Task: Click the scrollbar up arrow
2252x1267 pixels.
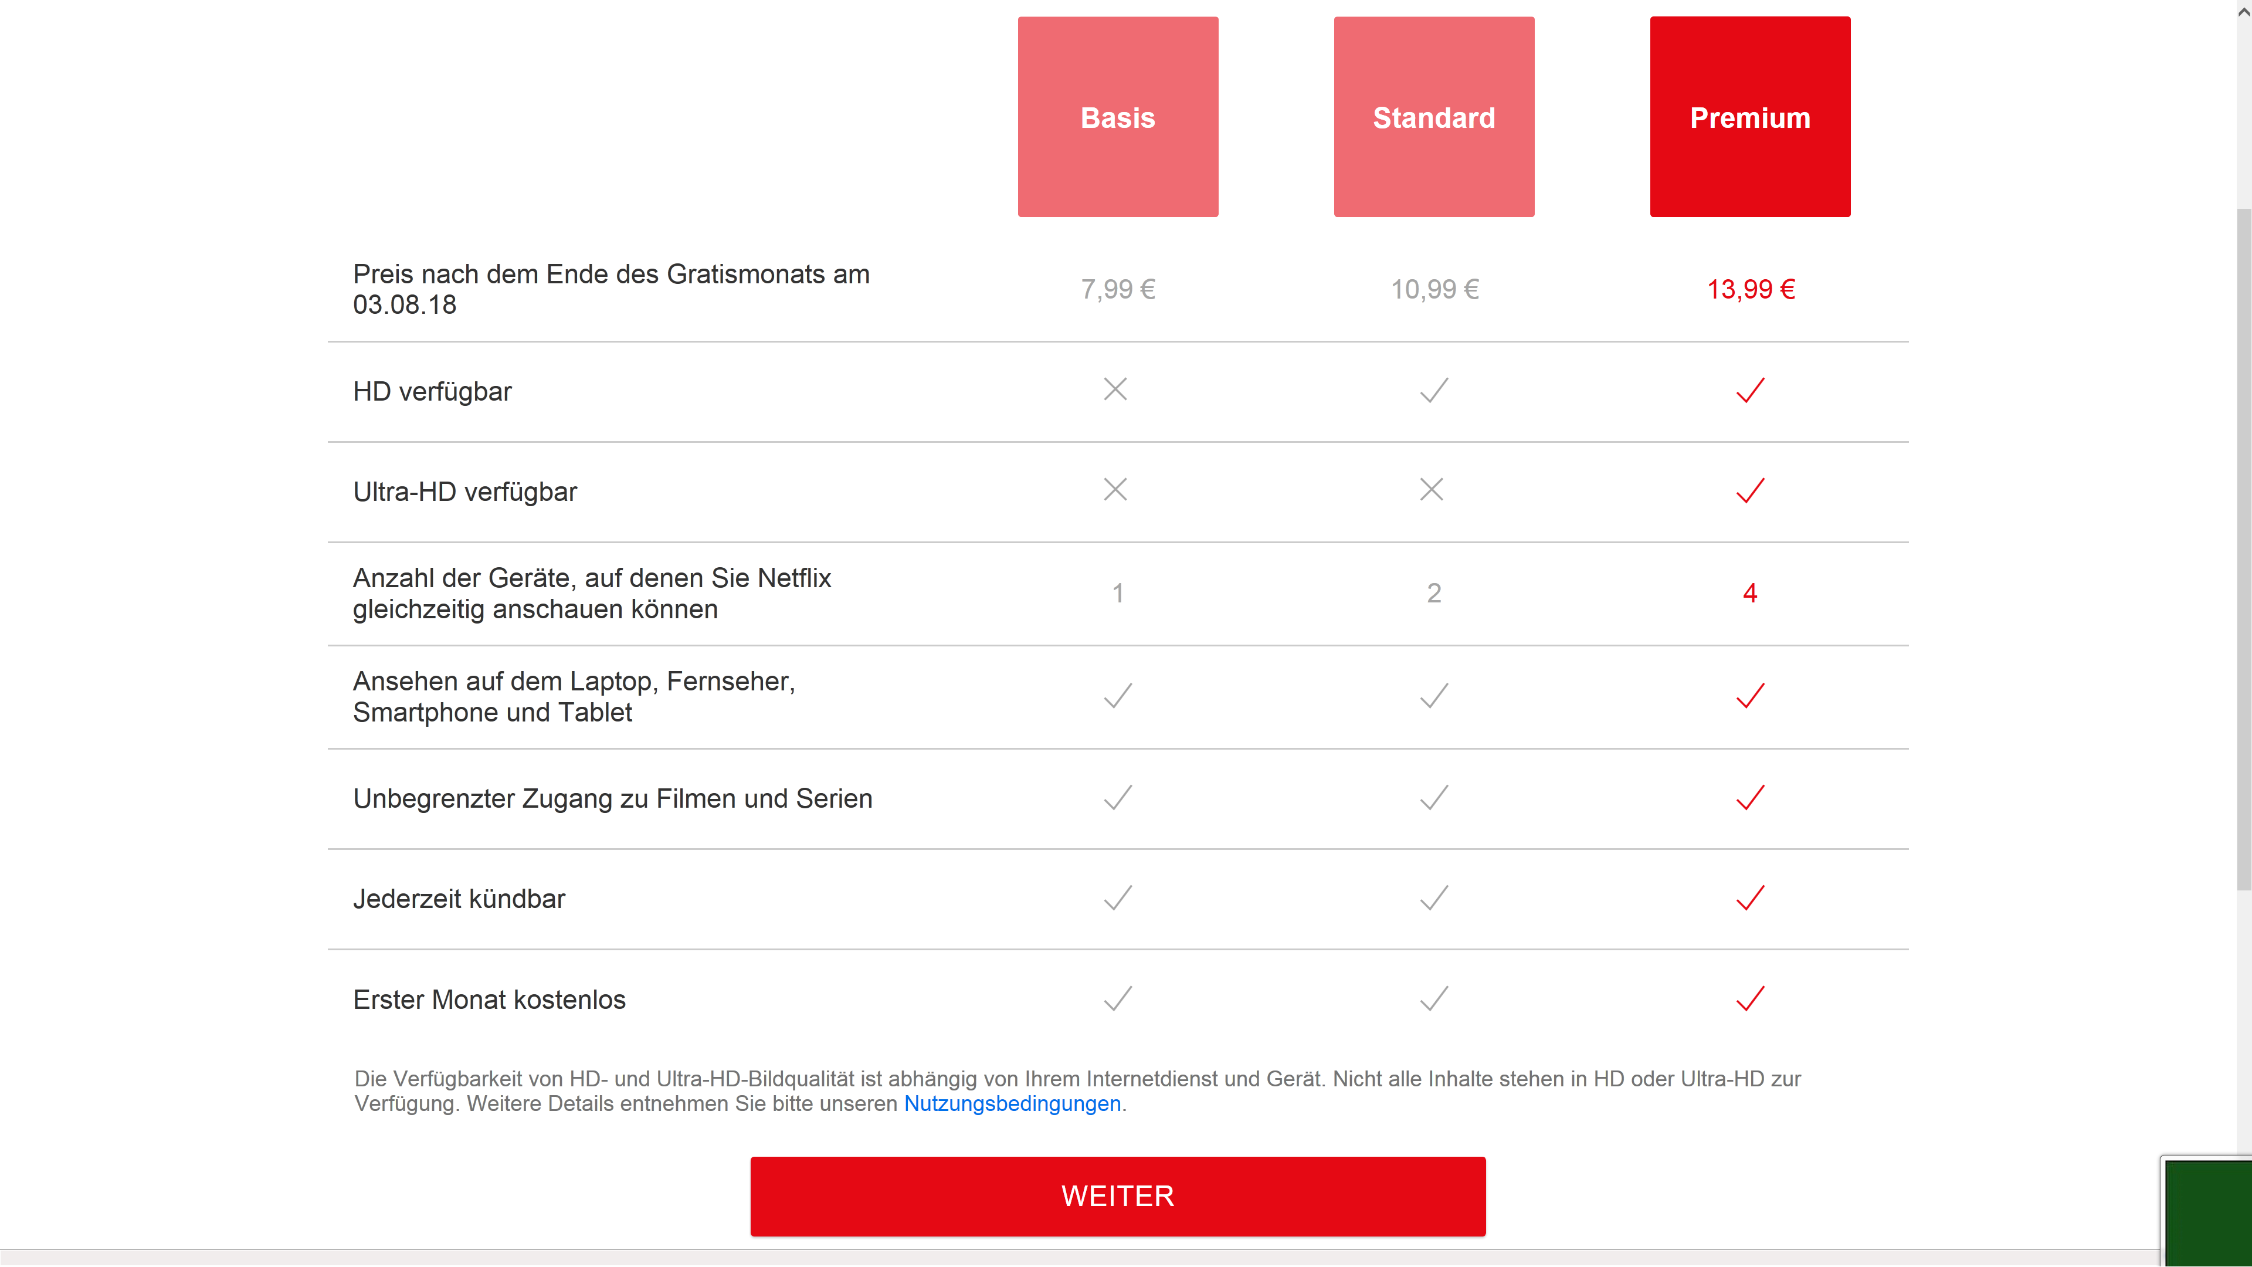Action: 2243,11
